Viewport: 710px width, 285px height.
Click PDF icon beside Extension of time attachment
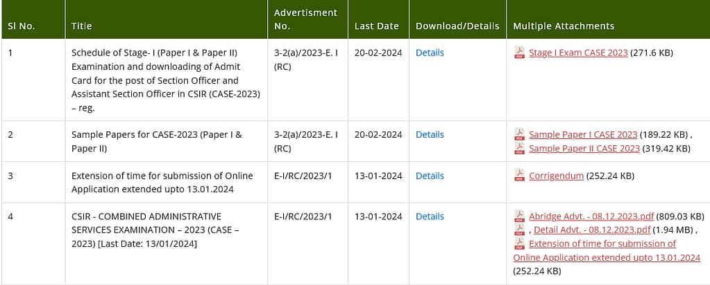tap(519, 244)
